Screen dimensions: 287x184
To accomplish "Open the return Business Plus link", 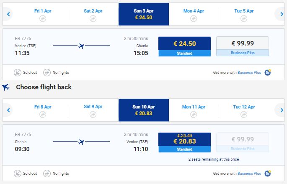I will (249, 174).
